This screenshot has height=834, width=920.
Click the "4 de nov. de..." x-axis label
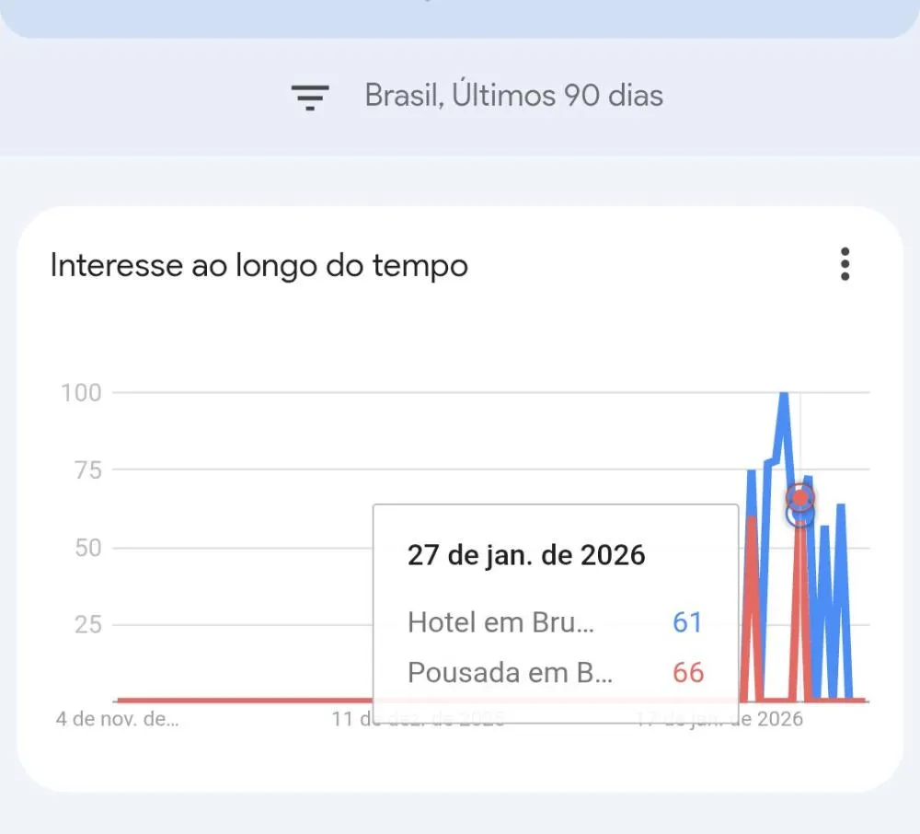(x=118, y=719)
